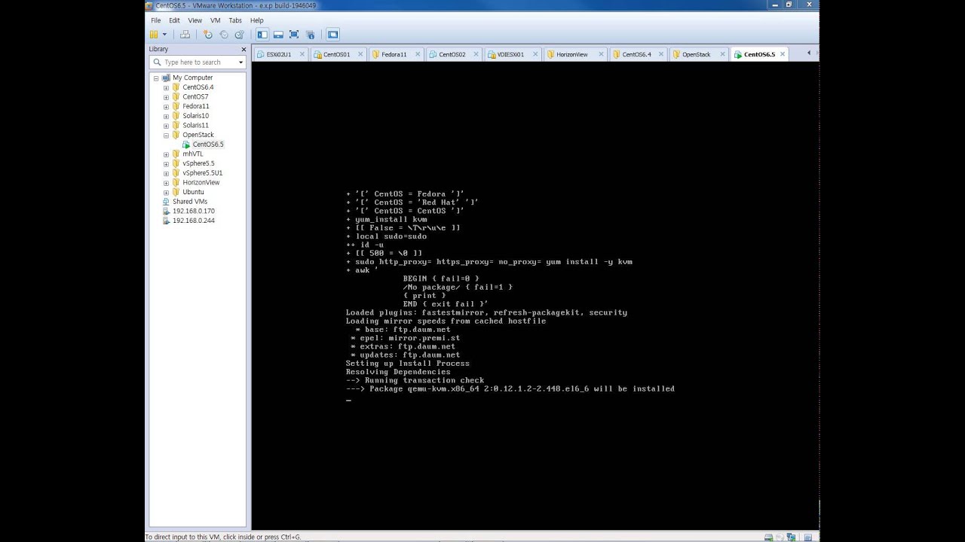Click the hard disk status bar icon
This screenshot has width=965, height=542.
pos(768,537)
